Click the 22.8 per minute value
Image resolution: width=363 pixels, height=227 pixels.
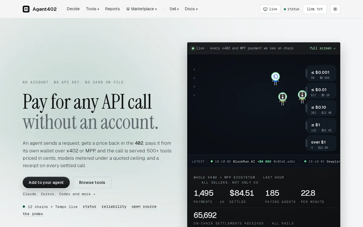[x=308, y=193]
